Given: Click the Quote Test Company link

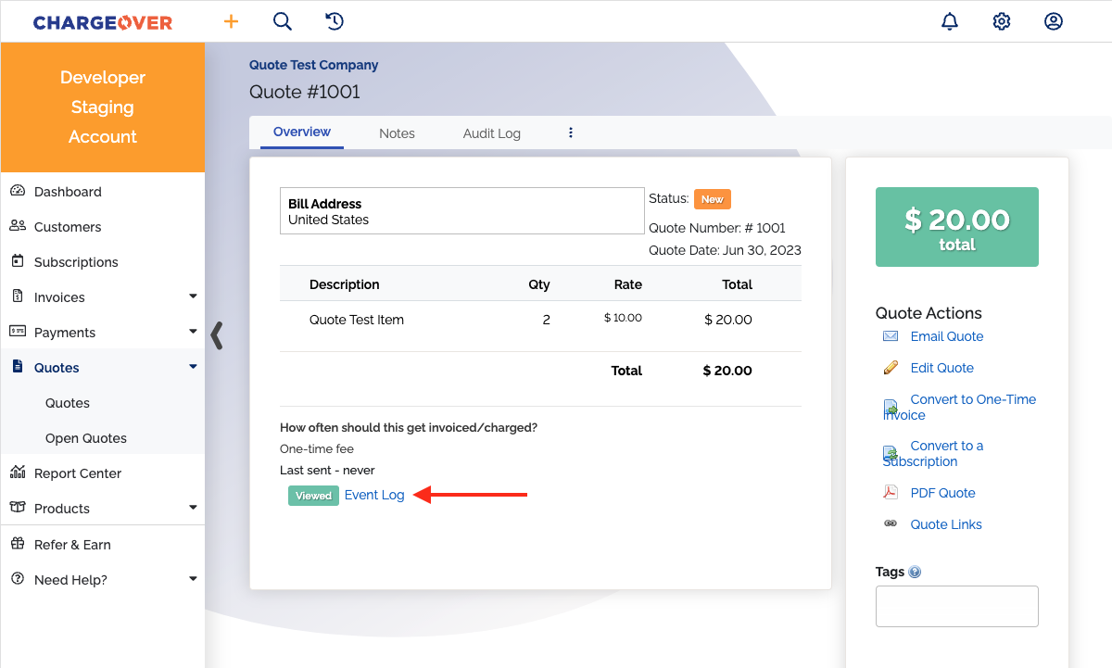Looking at the screenshot, I should [314, 65].
